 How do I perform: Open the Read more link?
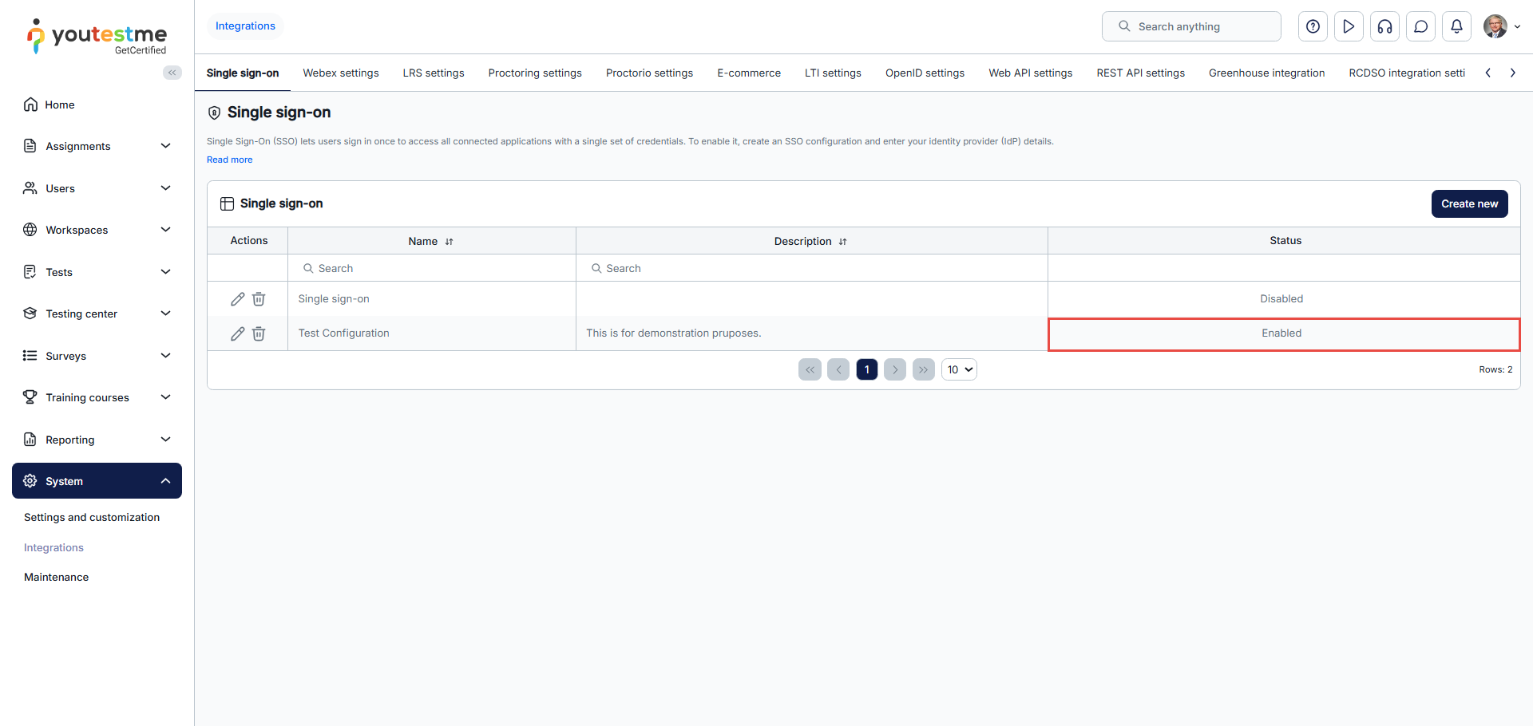pos(229,160)
